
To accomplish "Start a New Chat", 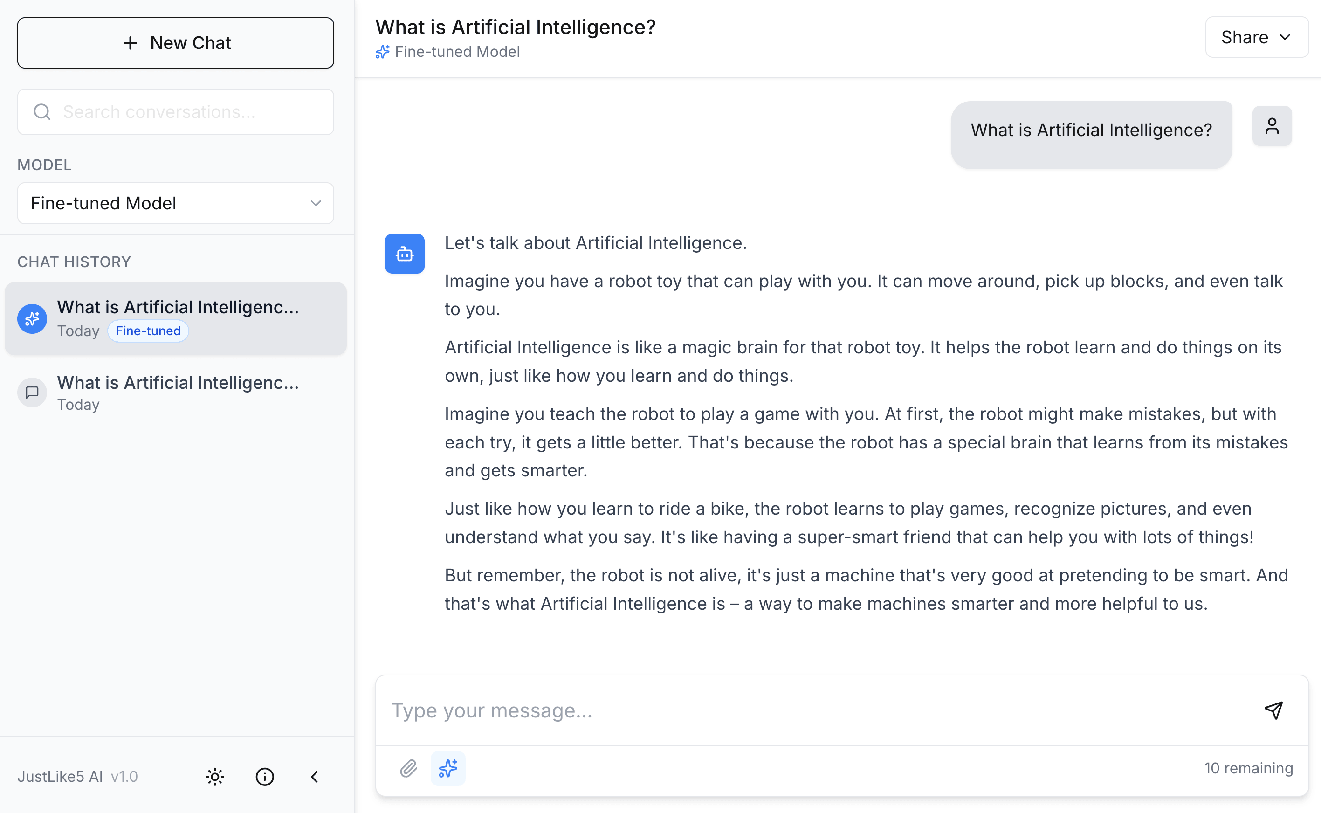I will [x=175, y=43].
